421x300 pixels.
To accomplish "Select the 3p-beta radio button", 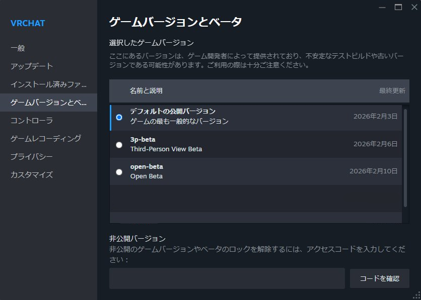I will [x=119, y=145].
